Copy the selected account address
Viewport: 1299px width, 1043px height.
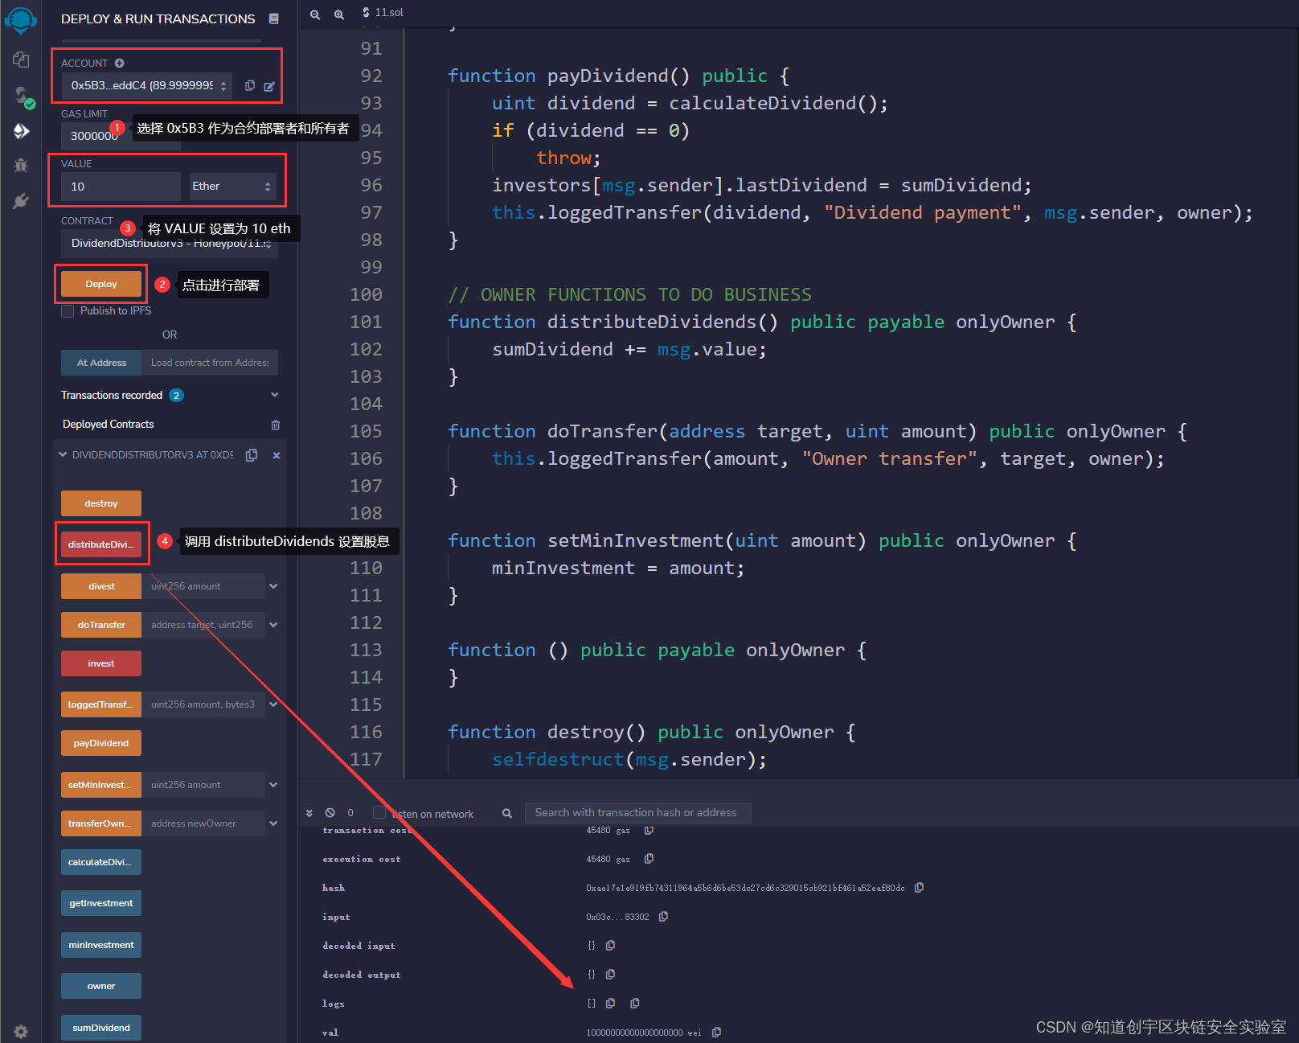[250, 85]
